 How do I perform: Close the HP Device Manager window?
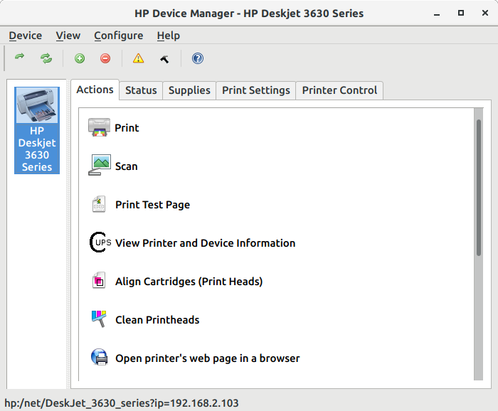[485, 13]
